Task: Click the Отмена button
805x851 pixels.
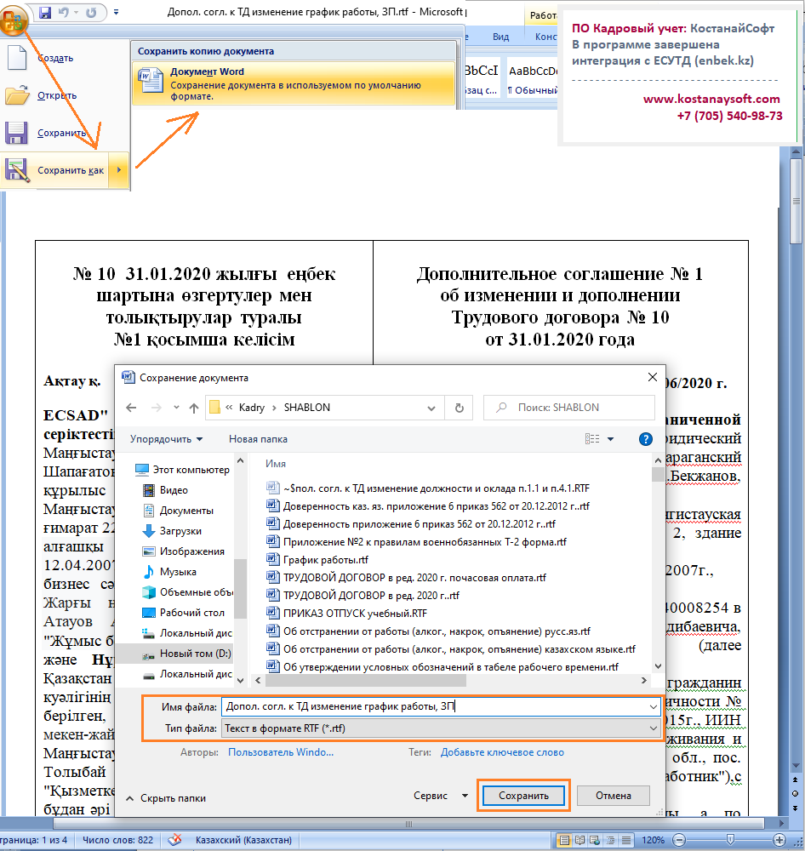Action: (614, 796)
